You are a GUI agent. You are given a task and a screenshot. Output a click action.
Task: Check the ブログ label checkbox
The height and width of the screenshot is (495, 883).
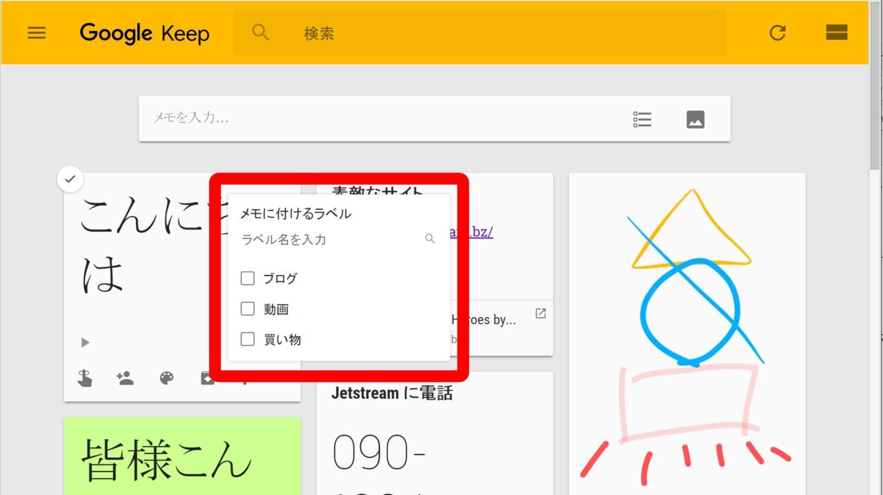coord(248,279)
